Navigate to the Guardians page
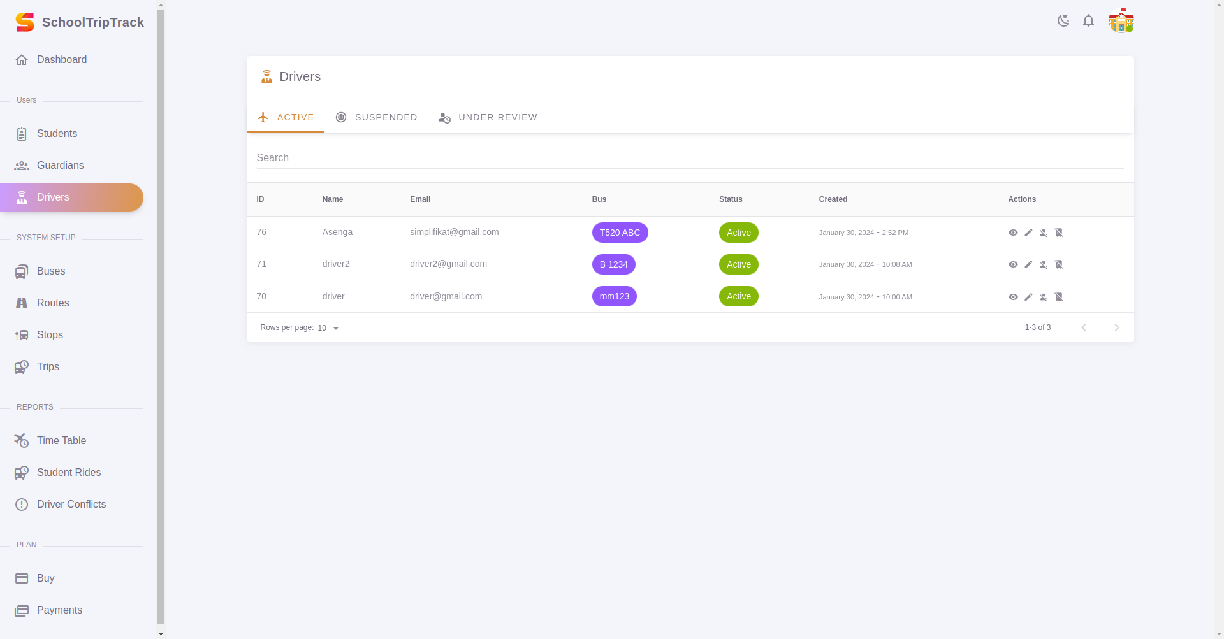 click(x=60, y=165)
